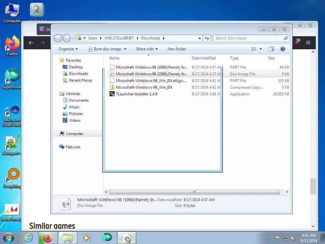Click the search magnifier icon
The image size is (325, 244).
pyautogui.click(x=286, y=38)
